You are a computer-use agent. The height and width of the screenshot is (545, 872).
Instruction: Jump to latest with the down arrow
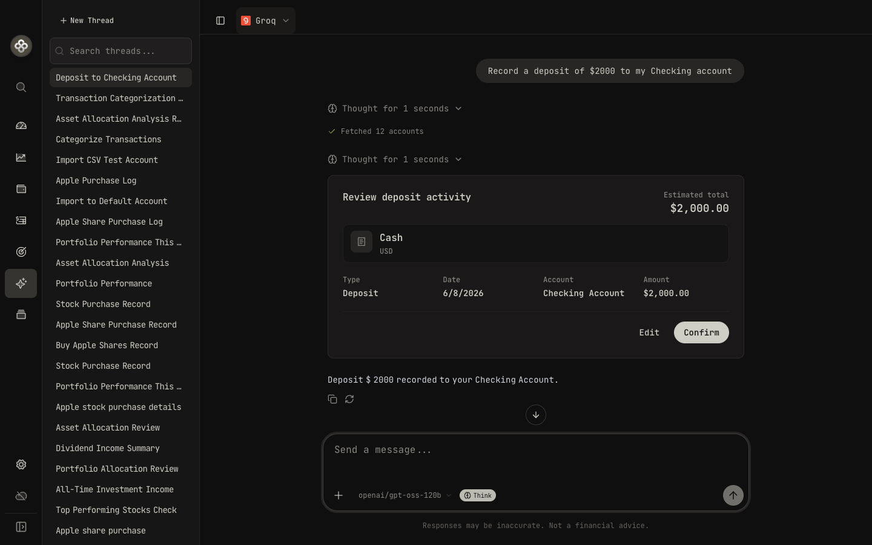(536, 415)
